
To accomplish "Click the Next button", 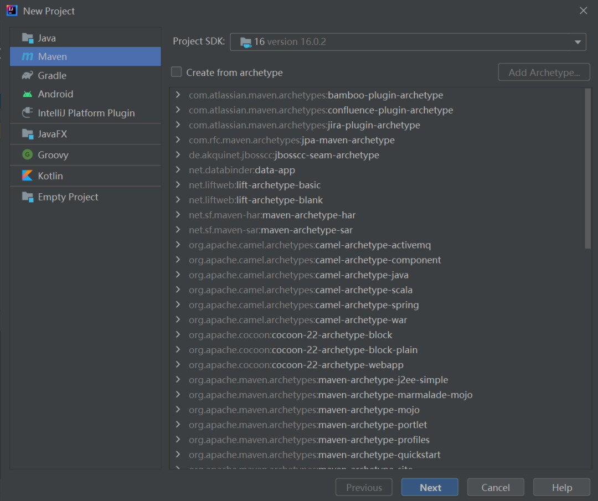I will pyautogui.click(x=430, y=487).
